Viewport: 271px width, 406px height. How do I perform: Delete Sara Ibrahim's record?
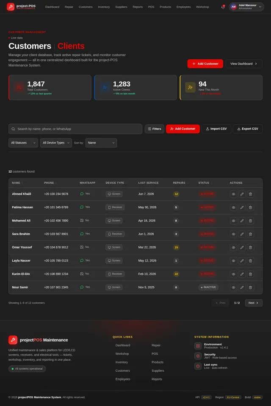[x=250, y=234]
